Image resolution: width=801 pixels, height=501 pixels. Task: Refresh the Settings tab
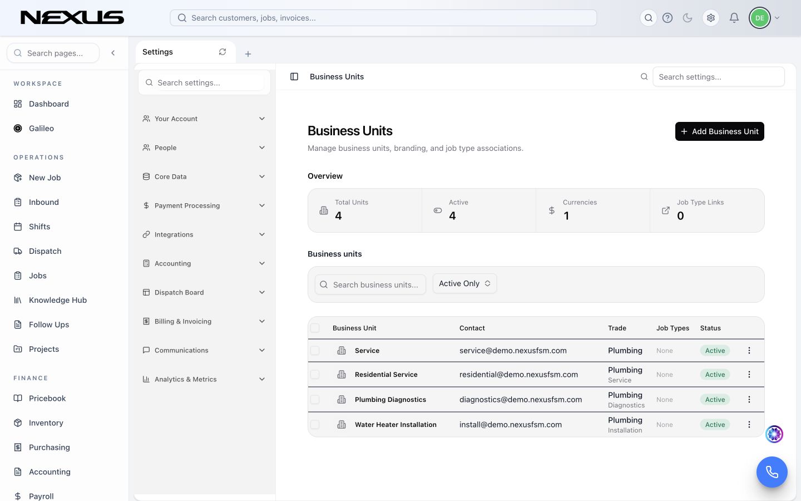(222, 52)
